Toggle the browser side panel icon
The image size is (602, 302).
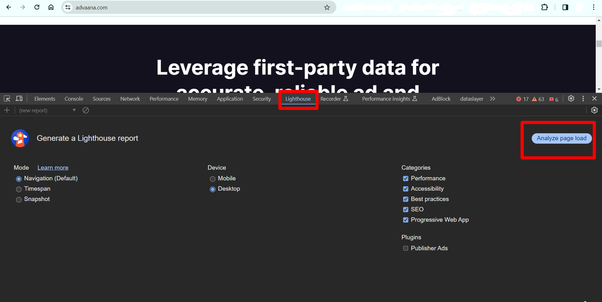tap(565, 7)
